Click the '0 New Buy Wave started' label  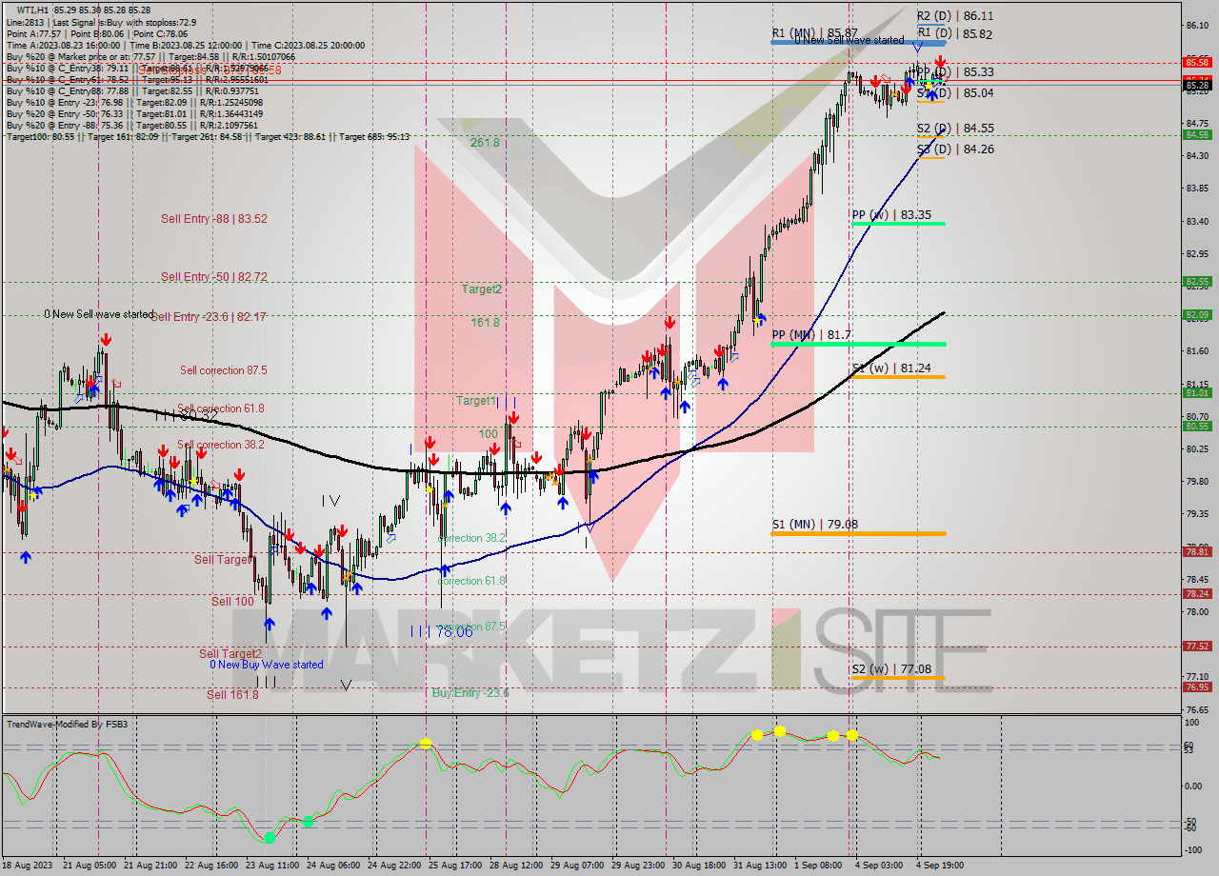267,665
